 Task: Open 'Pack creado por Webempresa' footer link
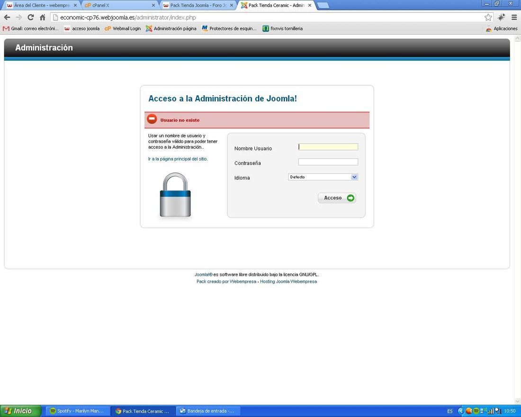coord(226,281)
